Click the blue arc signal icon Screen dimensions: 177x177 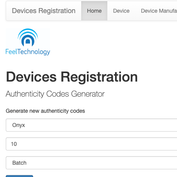click(28, 37)
